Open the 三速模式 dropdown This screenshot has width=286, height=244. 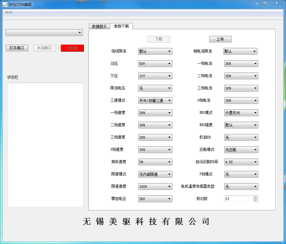pyautogui.click(x=155, y=100)
